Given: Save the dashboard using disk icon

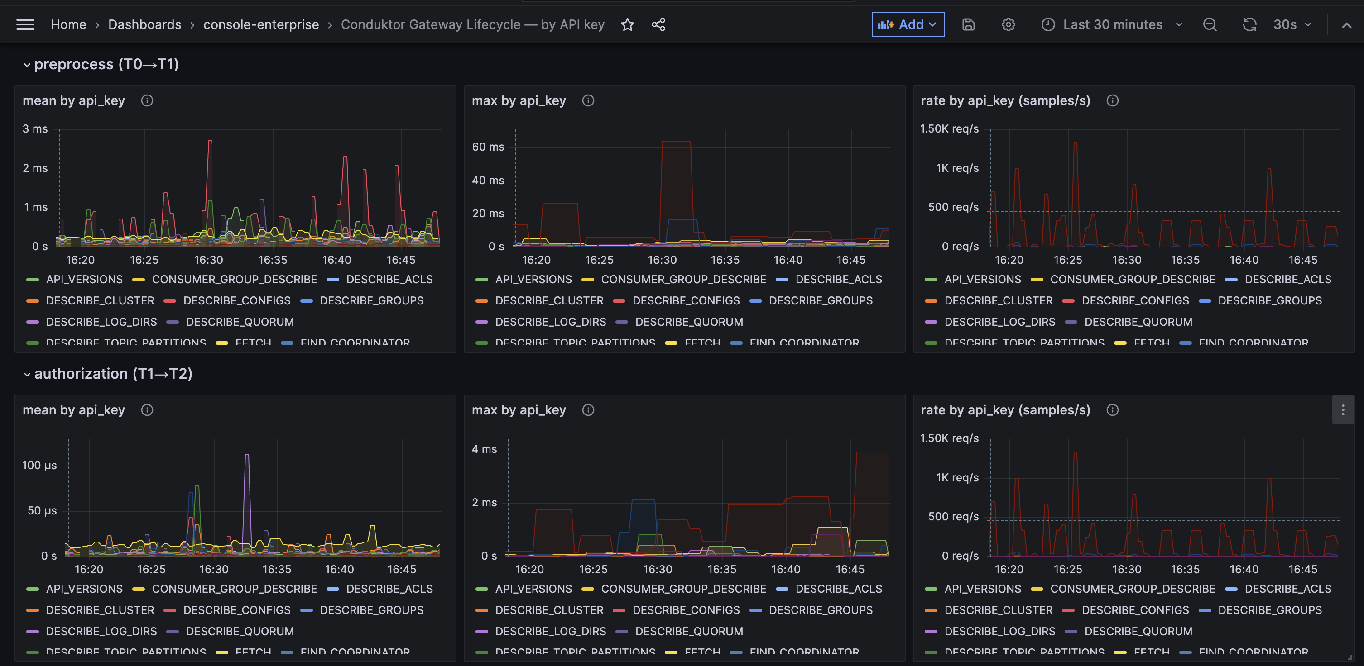Looking at the screenshot, I should (x=969, y=24).
